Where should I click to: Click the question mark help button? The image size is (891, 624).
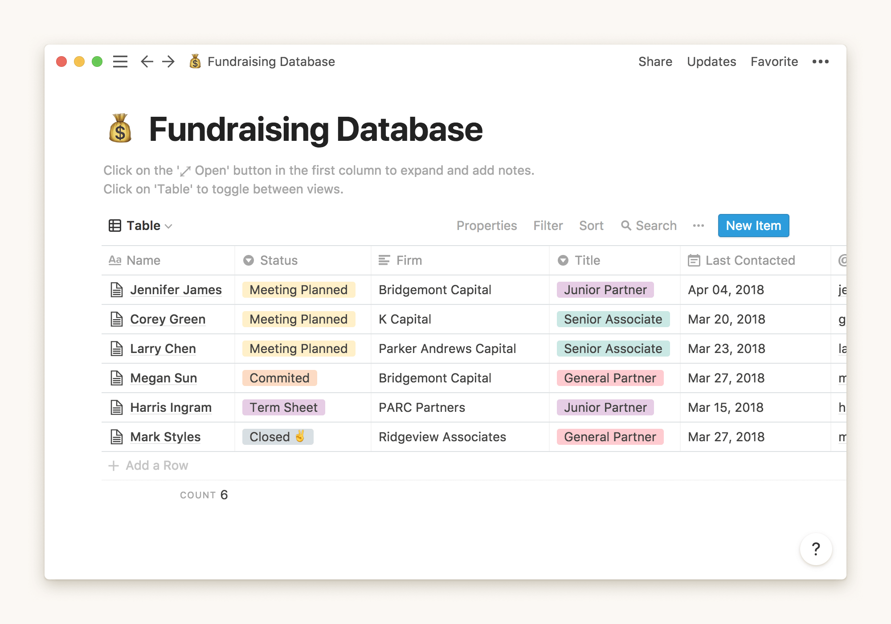click(x=816, y=549)
